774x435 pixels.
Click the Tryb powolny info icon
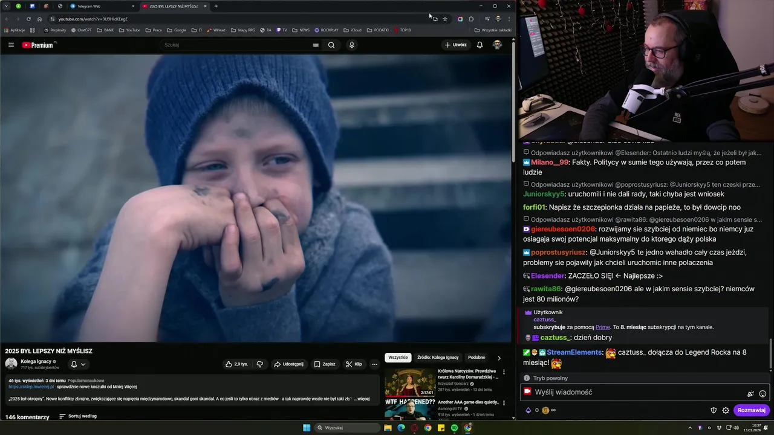tap(527, 378)
